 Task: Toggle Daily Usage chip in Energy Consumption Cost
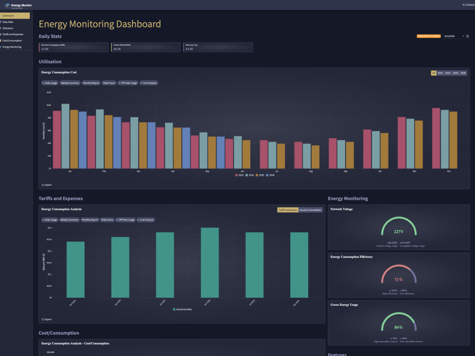coord(50,83)
